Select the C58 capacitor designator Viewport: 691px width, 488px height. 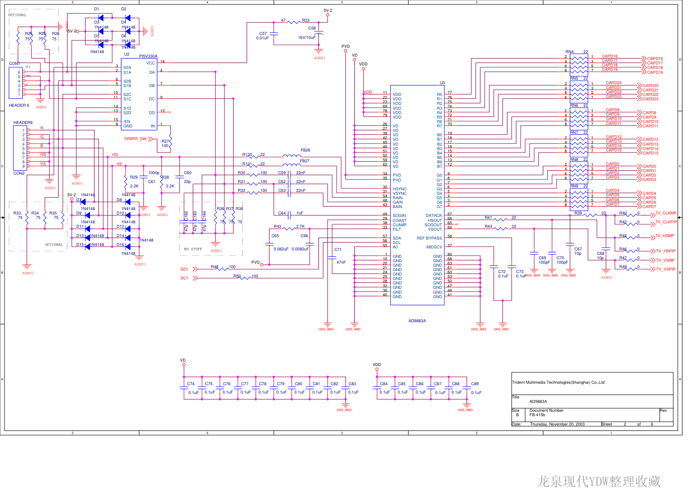pyautogui.click(x=312, y=28)
